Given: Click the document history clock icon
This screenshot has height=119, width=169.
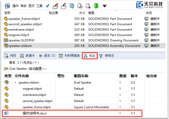Looking at the screenshot, I should click(80, 5).
